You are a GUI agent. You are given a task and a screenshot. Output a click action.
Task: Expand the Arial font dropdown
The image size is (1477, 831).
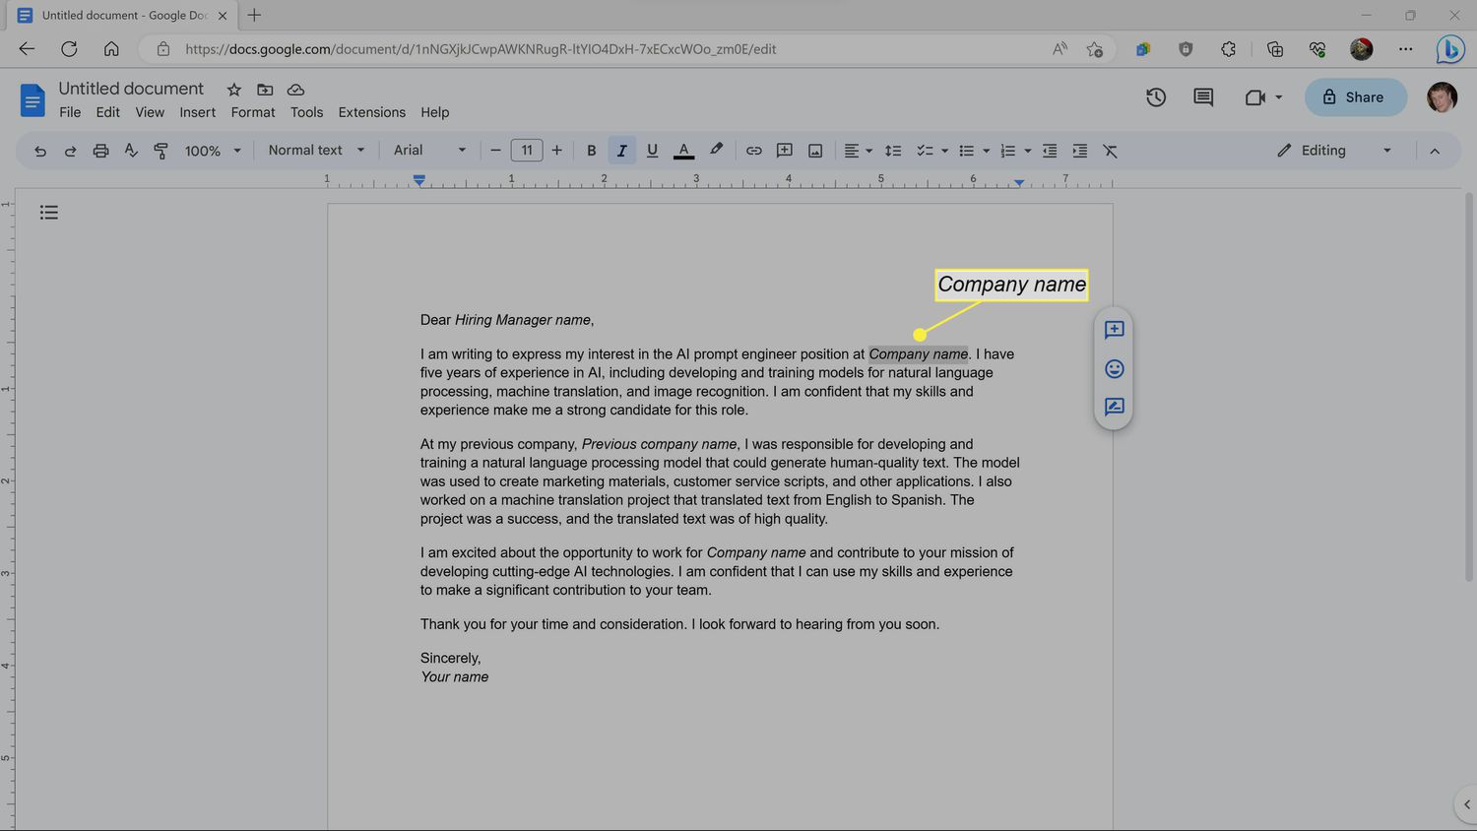click(x=429, y=151)
